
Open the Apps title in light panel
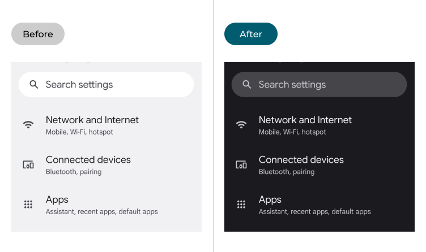(57, 199)
